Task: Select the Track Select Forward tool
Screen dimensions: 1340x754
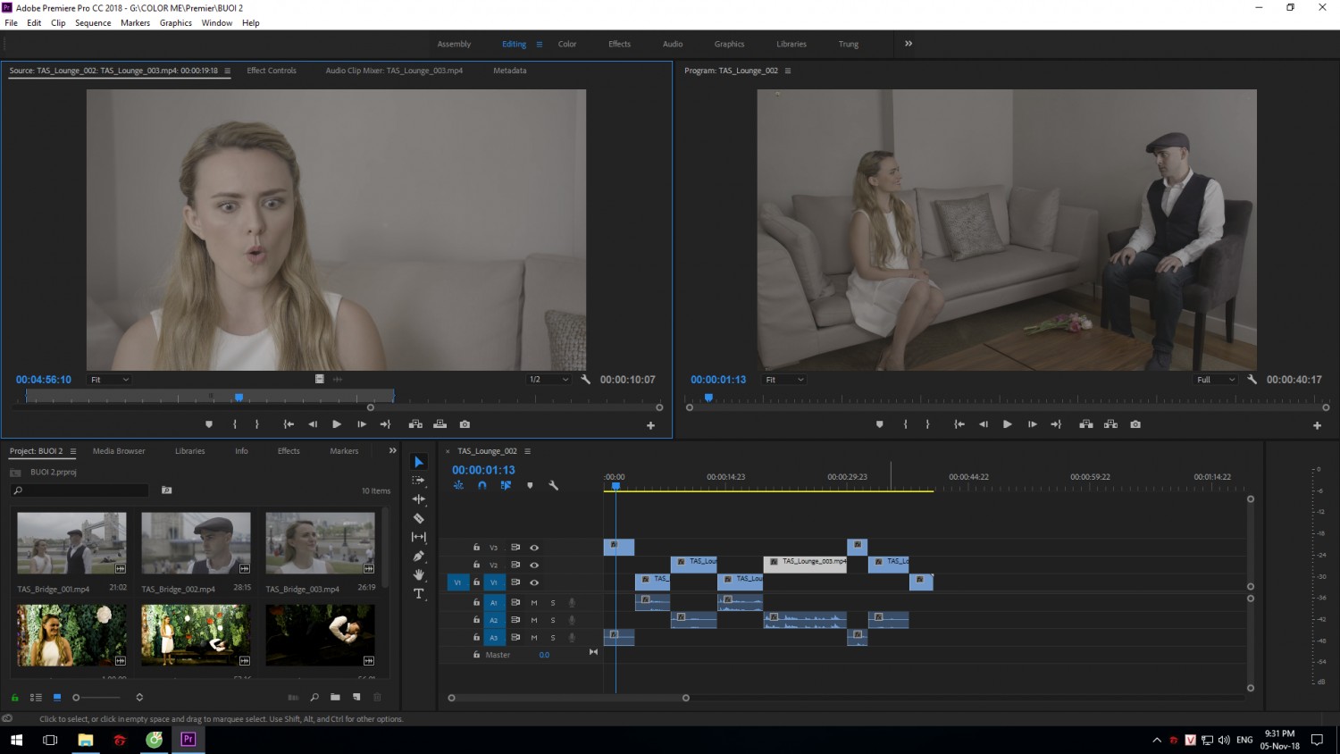Action: 419,481
